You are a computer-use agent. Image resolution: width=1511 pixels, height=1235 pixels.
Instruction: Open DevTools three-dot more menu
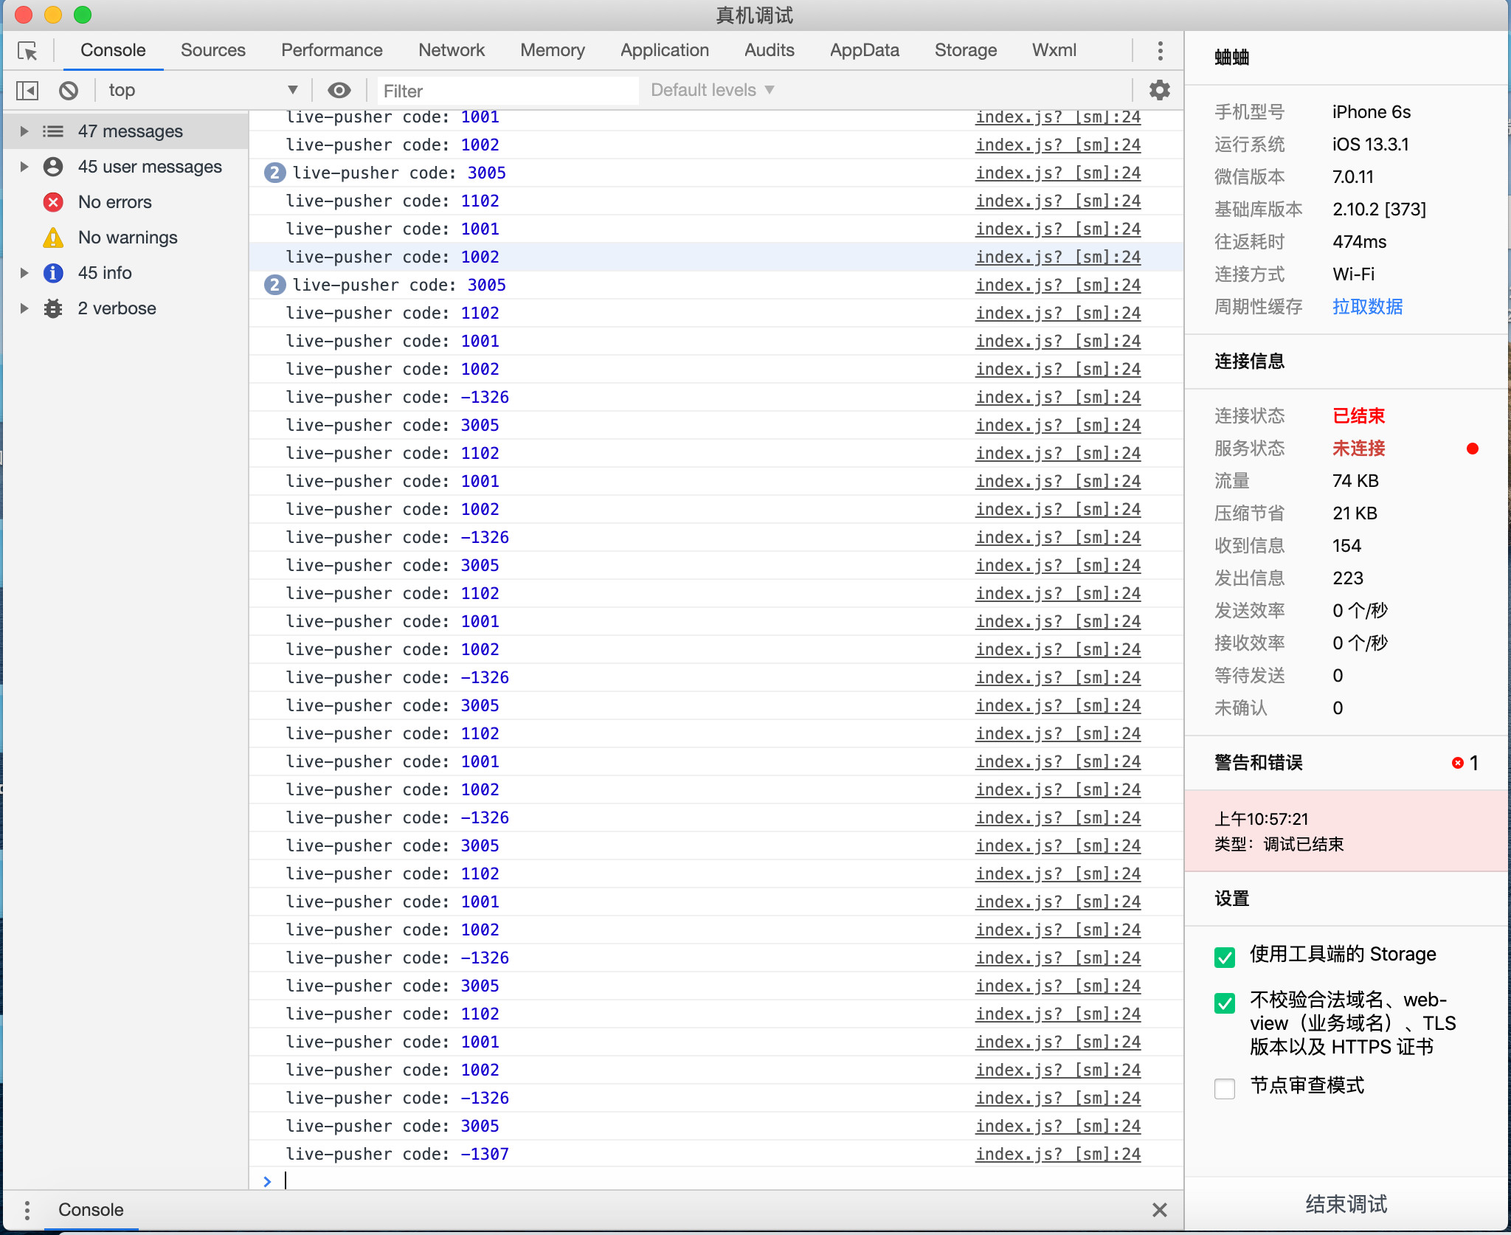pos(1160,51)
